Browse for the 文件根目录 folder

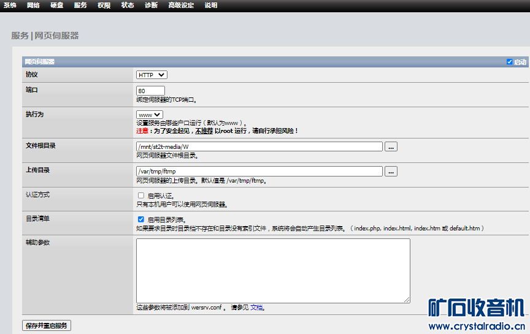391,146
